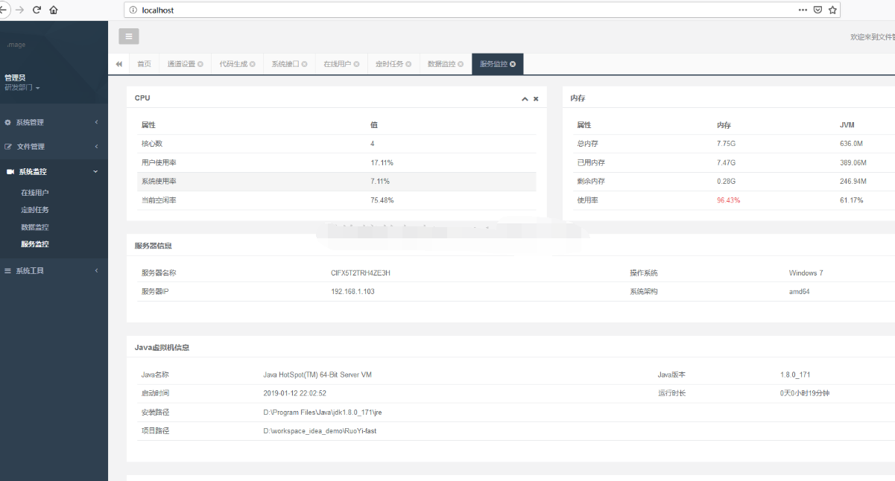The image size is (895, 481).
Task: Open 定时任务 in the sidebar submenu
Action: coord(35,210)
